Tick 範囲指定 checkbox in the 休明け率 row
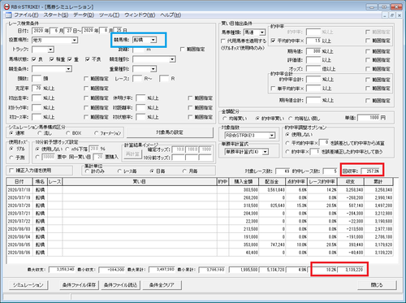Viewport: 406px width, 303px height. 190,98
